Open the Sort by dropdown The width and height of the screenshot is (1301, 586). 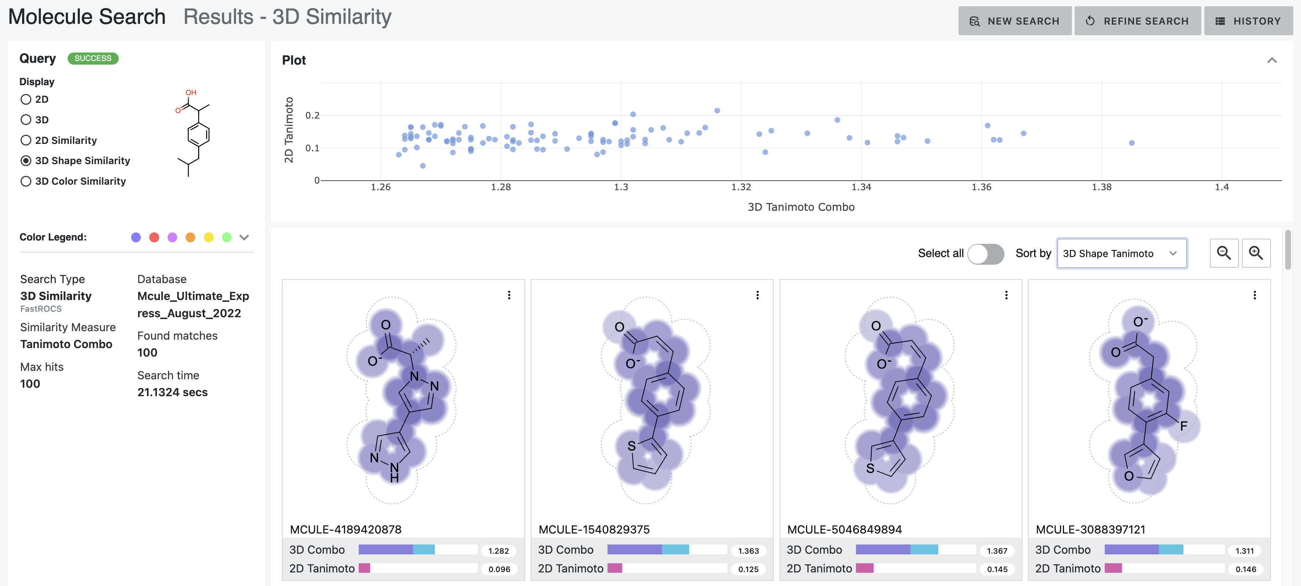1122,253
